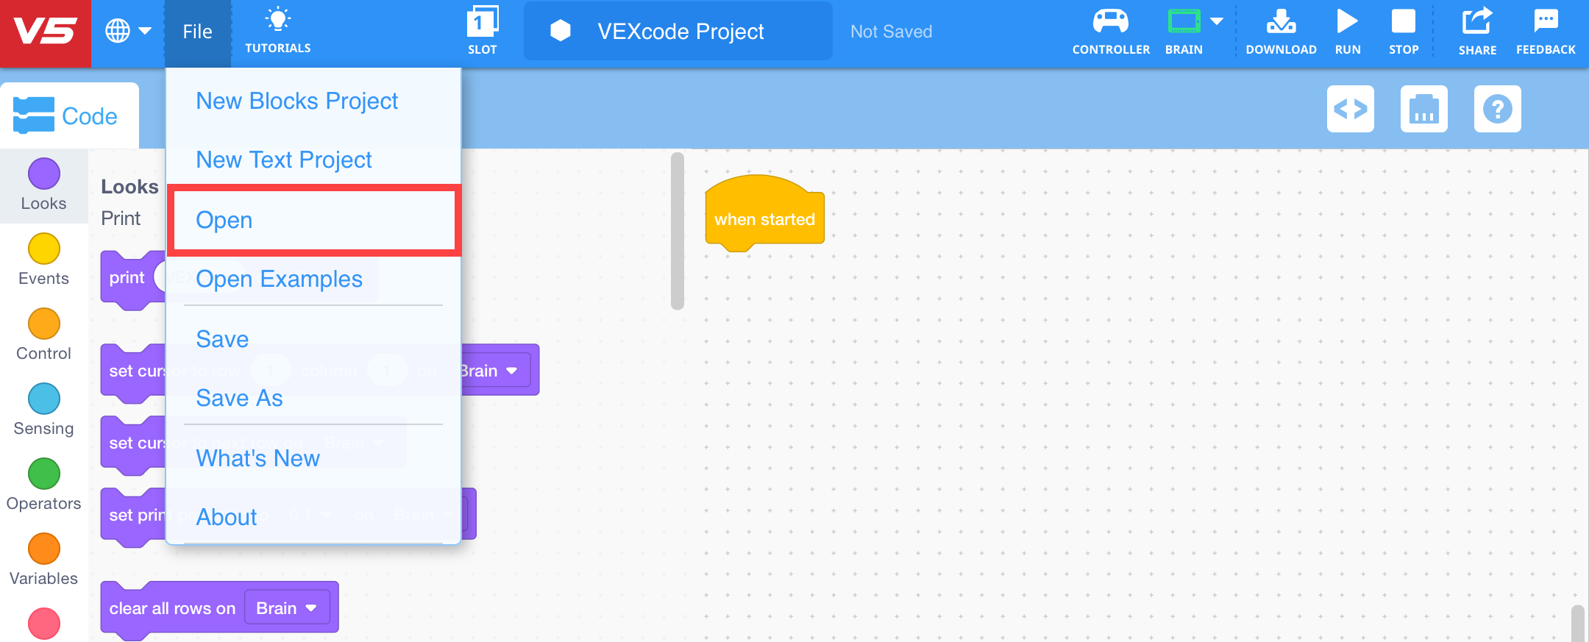Click the Not Saved status text
Image resolution: width=1589 pixels, height=642 pixels.
tap(891, 32)
